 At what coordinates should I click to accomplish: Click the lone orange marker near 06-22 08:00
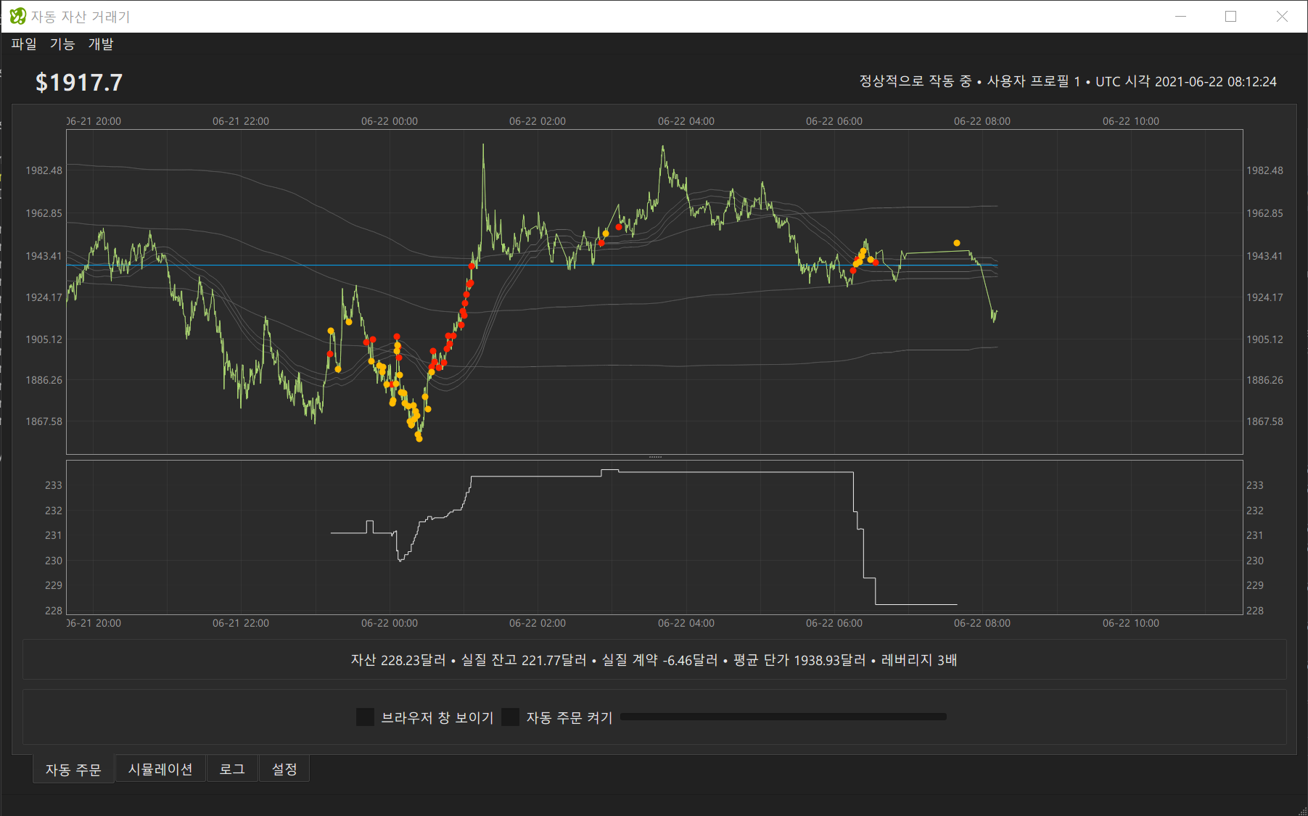pyautogui.click(x=957, y=243)
